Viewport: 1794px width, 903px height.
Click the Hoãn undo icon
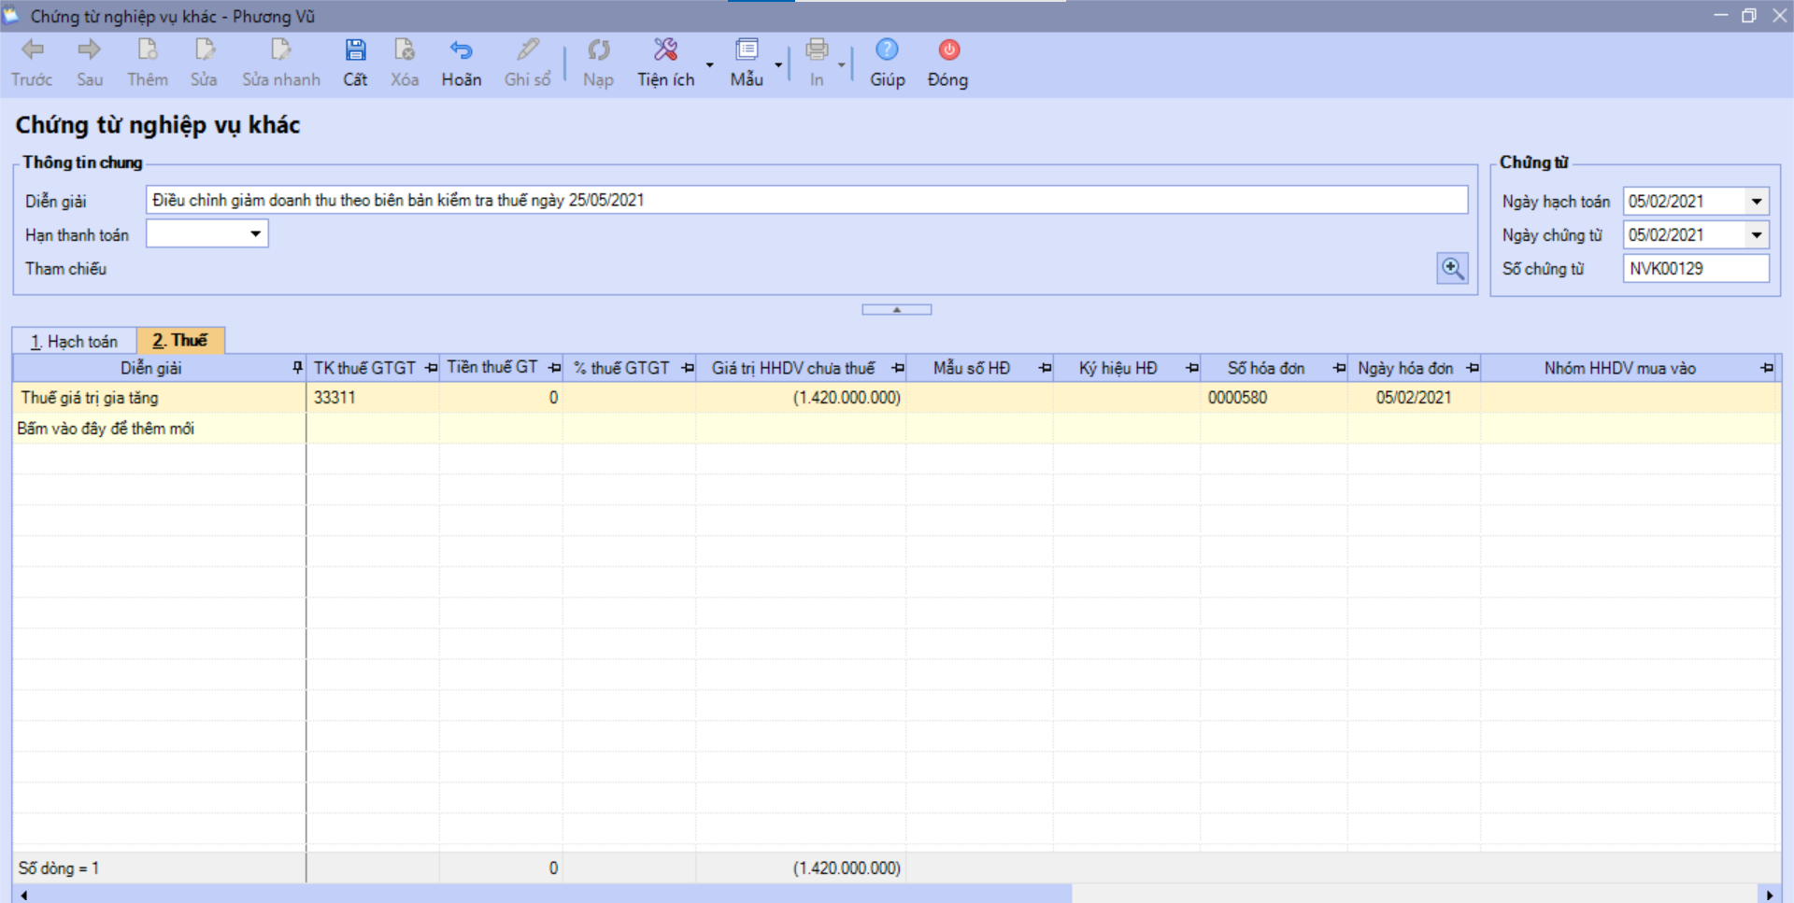461,50
